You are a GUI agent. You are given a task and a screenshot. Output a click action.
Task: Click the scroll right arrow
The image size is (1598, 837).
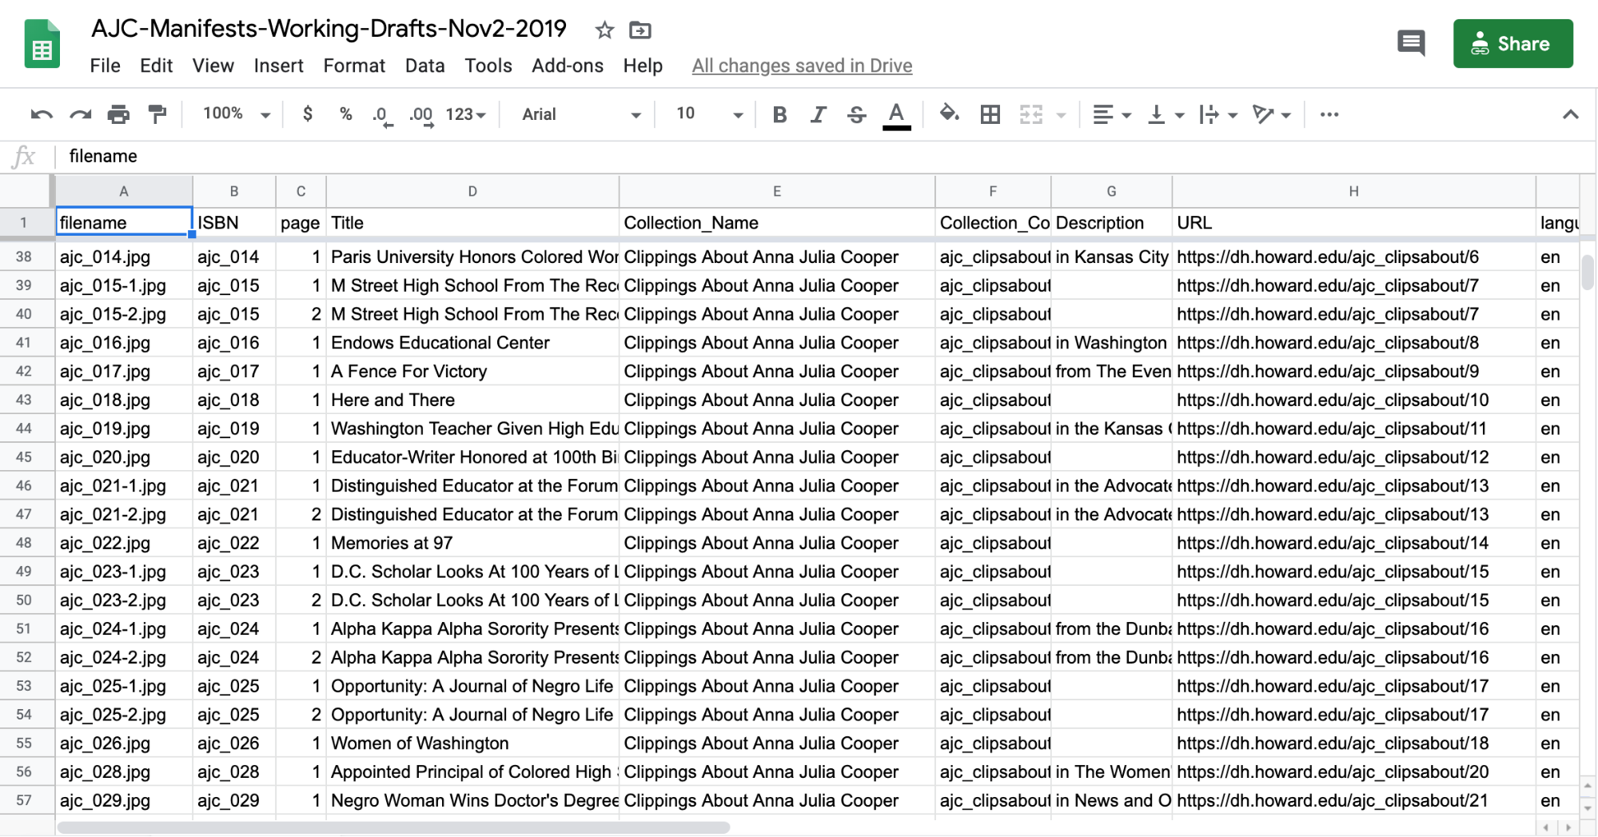[x=1568, y=827]
